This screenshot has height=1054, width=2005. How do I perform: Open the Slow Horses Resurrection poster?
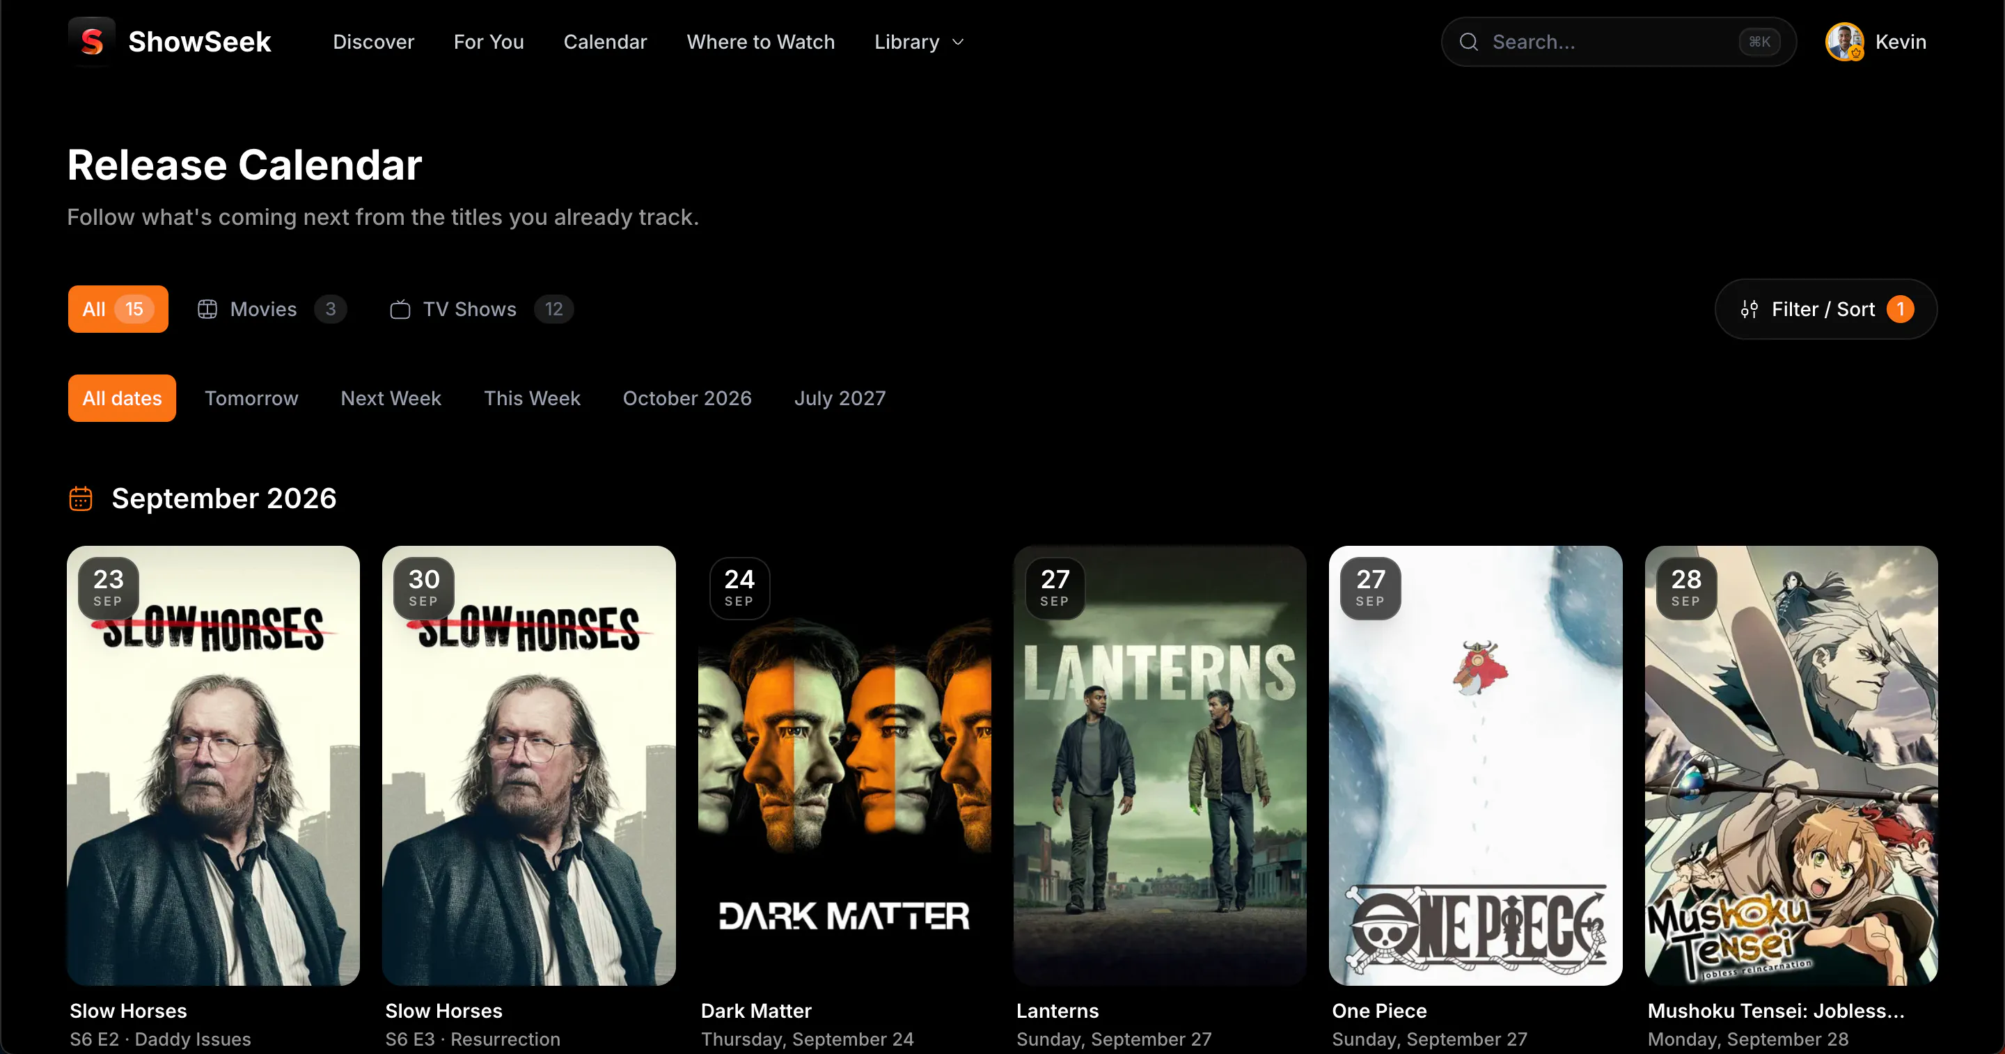pos(529,765)
